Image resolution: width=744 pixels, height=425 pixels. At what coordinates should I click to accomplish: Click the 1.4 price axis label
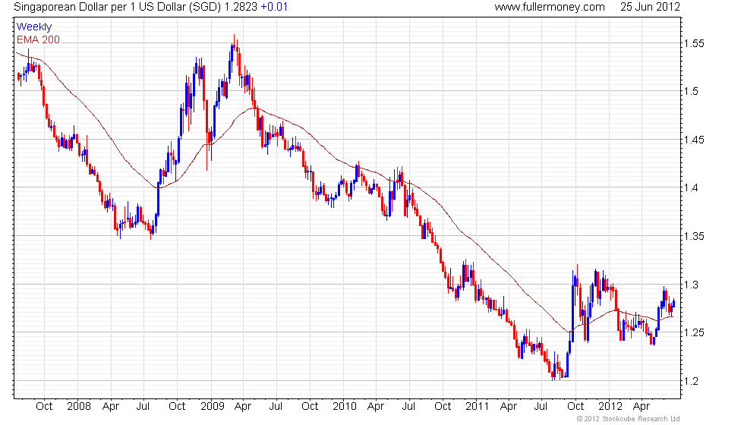tap(691, 188)
